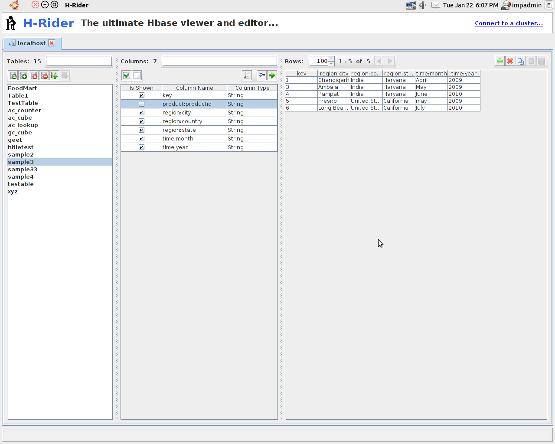Decrease rows count with spinner down arrow

coord(331,64)
